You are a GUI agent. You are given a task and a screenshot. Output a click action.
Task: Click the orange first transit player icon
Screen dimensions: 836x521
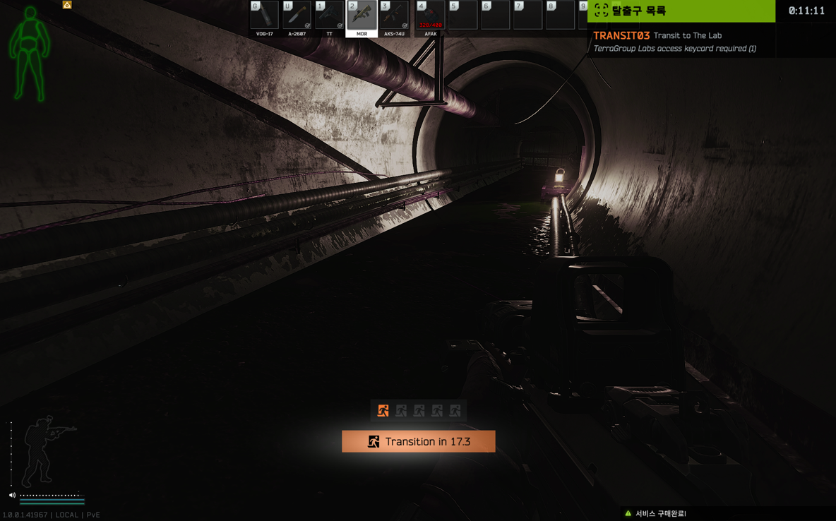[x=383, y=411]
